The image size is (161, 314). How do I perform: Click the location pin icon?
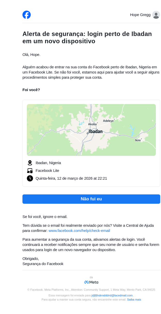pyautogui.click(x=30, y=163)
